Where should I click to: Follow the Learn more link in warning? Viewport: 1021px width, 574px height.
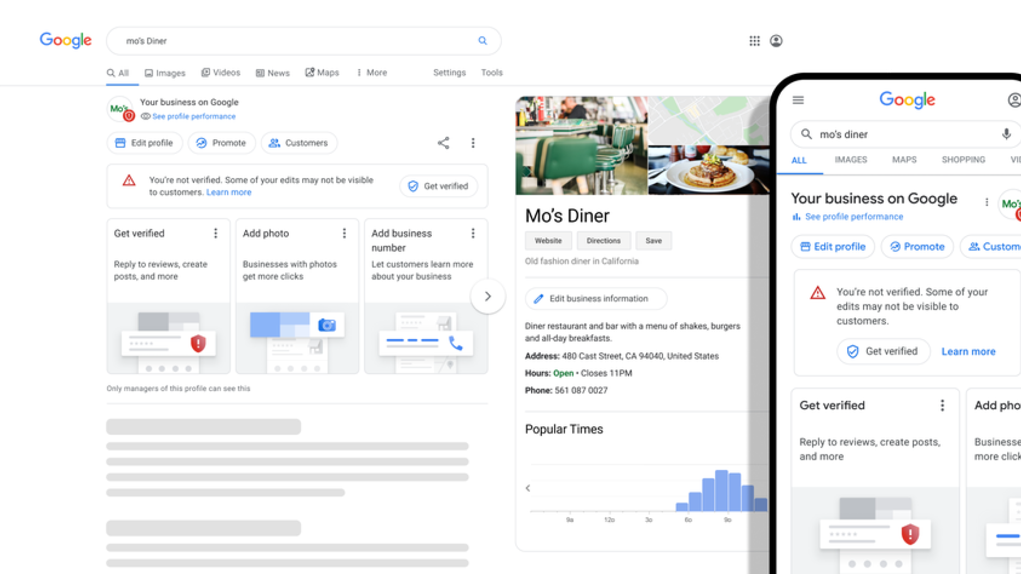[x=229, y=192]
